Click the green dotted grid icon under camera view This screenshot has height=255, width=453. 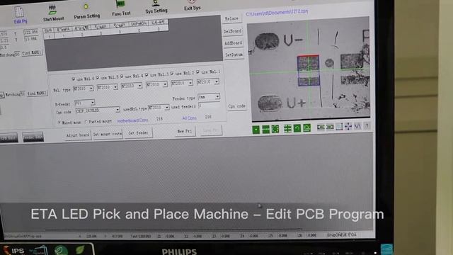coord(275,129)
